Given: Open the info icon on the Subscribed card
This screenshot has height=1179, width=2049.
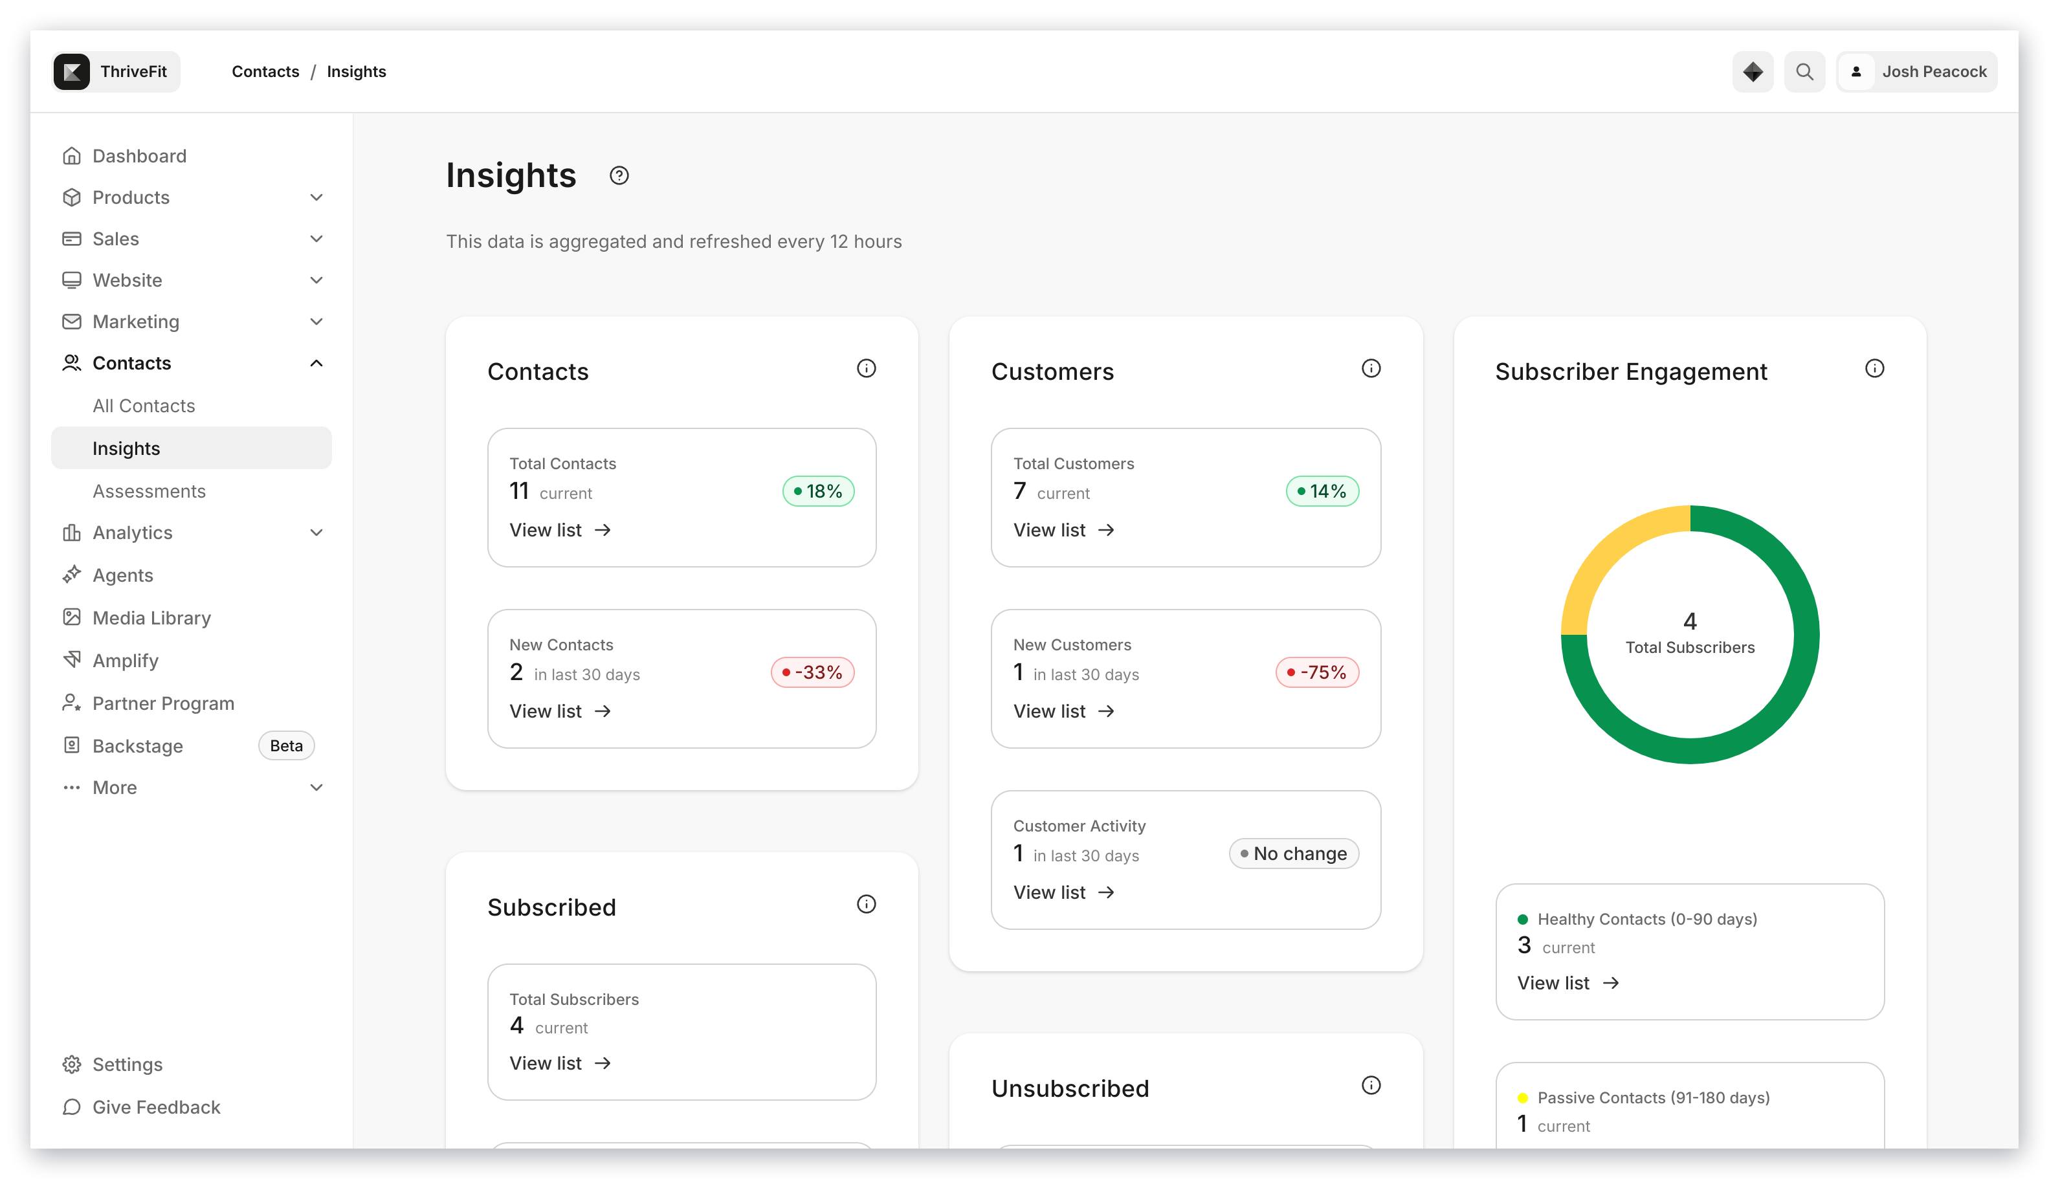Looking at the screenshot, I should point(866,905).
